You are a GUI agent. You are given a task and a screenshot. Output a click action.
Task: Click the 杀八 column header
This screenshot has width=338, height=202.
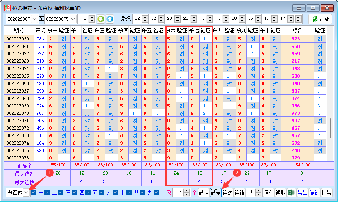(x=218, y=30)
